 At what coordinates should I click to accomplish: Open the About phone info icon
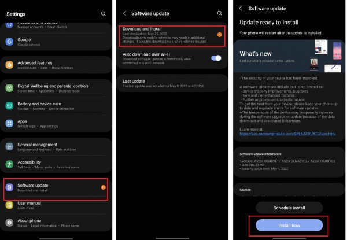[9, 223]
